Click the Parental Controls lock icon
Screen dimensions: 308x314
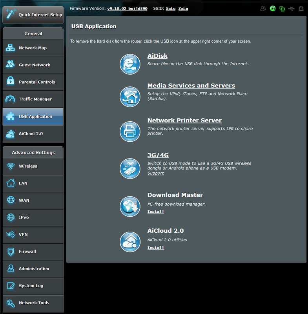pyautogui.click(x=11, y=81)
